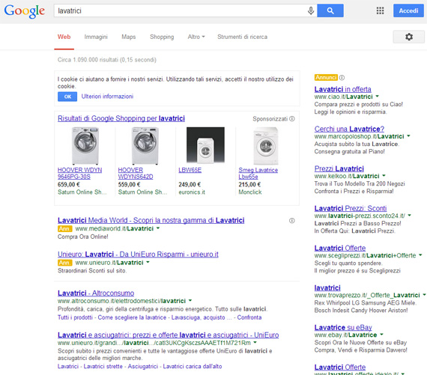Expand dropdown arrow after mediaworld.it URL

(x=158, y=228)
